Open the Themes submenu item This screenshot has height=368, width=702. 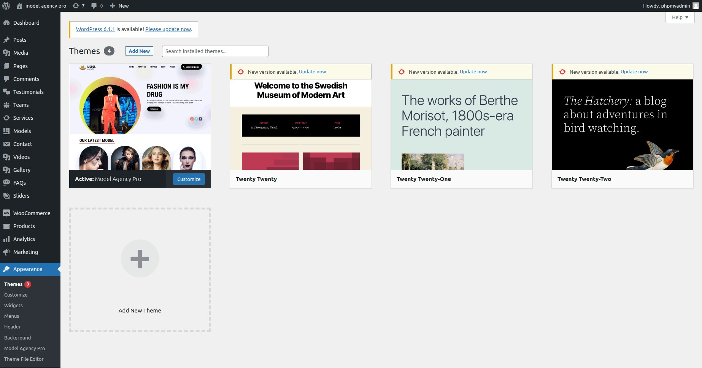(13, 284)
